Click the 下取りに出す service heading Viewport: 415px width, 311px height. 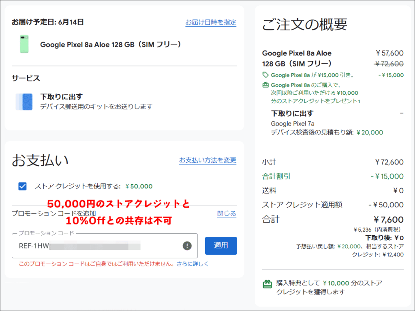point(62,97)
